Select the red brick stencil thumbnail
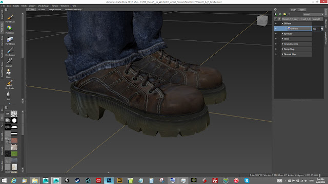This screenshot has width=328, height=184. tap(14, 141)
